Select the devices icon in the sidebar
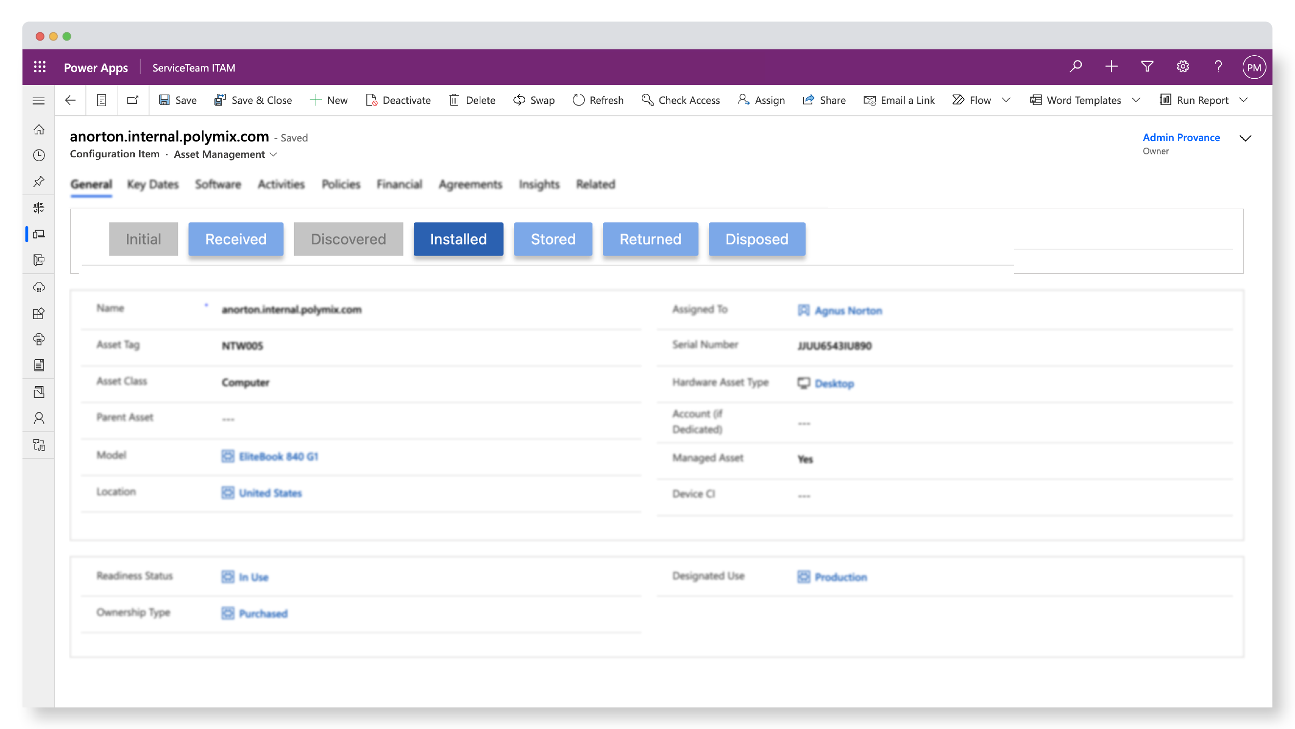 (39, 233)
